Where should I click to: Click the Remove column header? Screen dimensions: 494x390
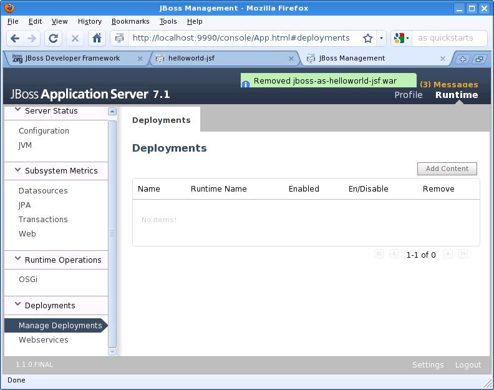pos(438,189)
